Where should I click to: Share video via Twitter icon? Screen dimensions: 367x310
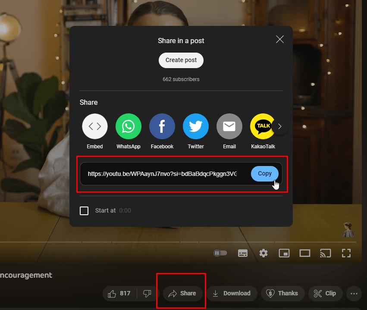point(196,126)
